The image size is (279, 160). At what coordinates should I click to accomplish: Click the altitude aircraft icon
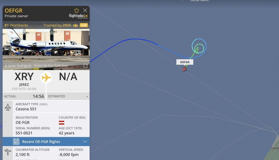click(8, 152)
